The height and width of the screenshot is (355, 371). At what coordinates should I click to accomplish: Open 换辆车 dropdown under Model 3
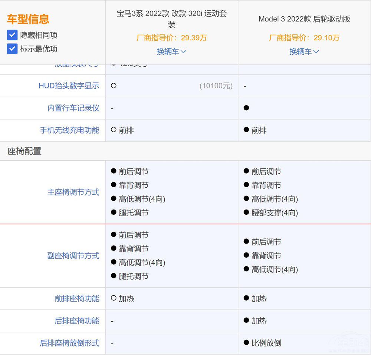pos(304,51)
